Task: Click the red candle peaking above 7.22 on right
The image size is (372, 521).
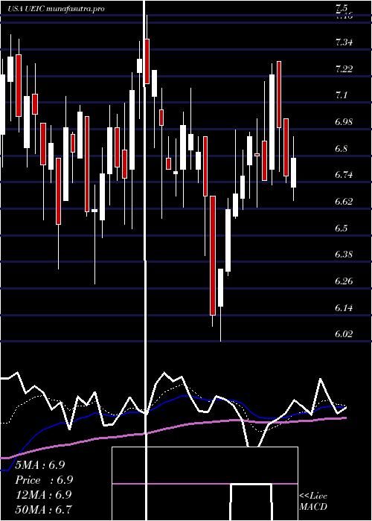Action: click(279, 95)
